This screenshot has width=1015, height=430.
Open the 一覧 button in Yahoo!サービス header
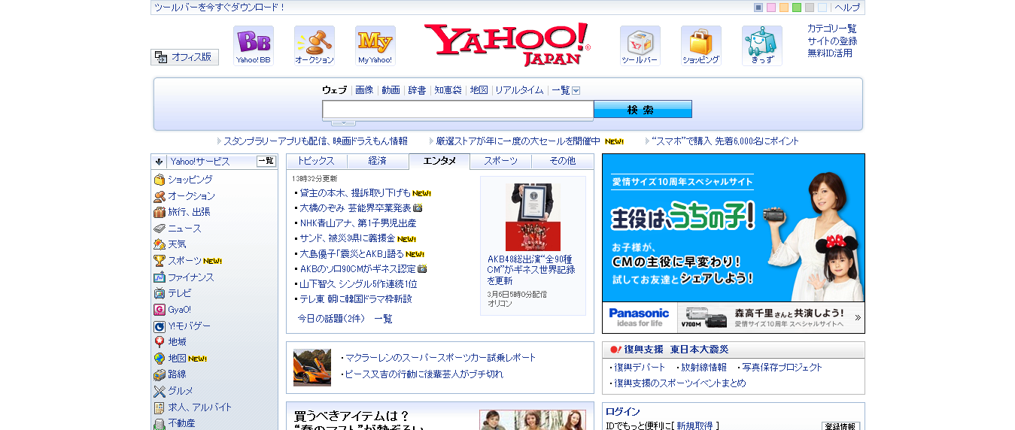click(266, 161)
